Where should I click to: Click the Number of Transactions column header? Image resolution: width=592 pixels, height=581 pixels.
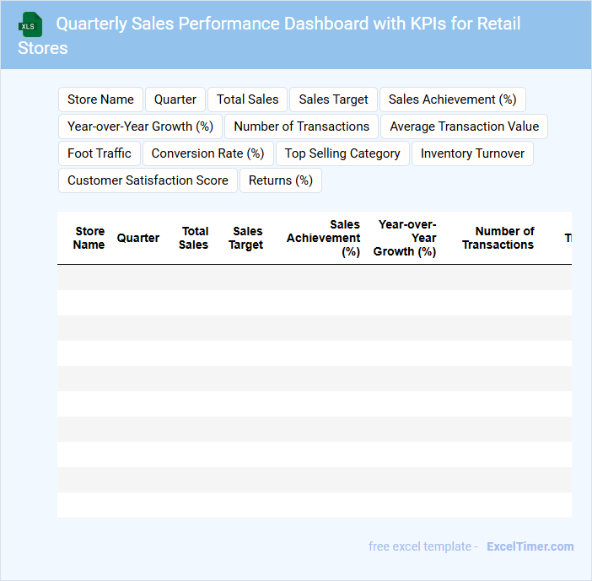point(498,238)
